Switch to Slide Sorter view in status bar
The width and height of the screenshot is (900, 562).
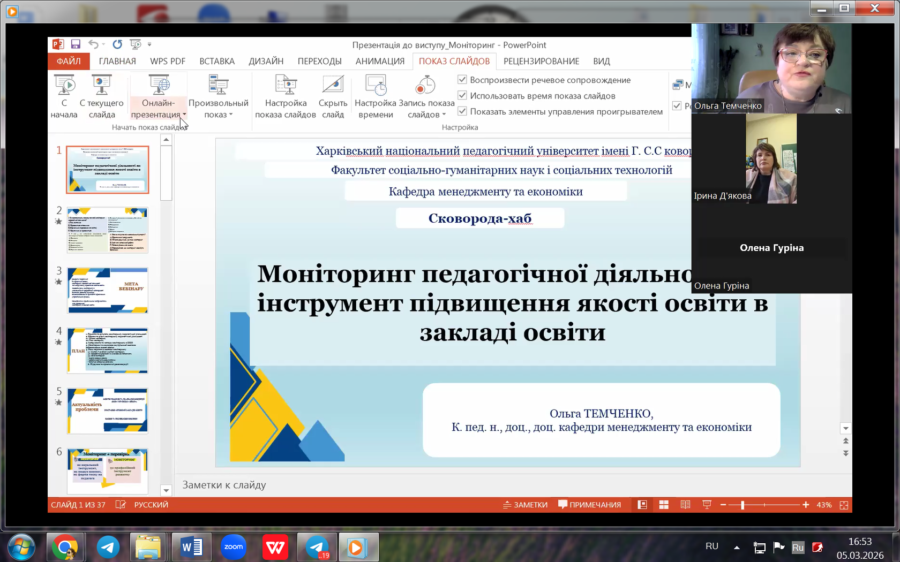(664, 505)
